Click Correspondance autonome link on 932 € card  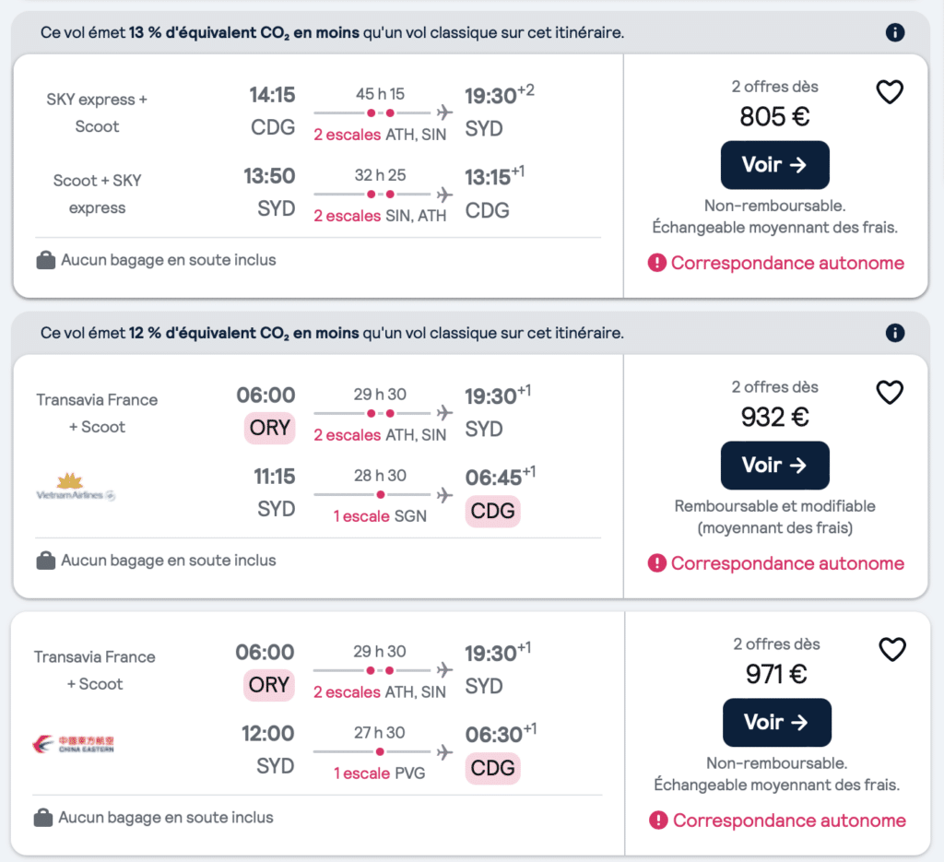787,563
